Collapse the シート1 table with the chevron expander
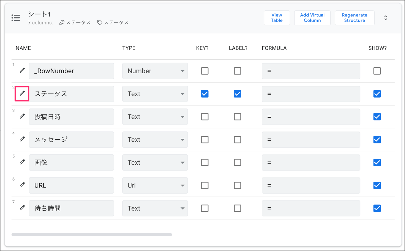This screenshot has width=405, height=251. (x=386, y=18)
